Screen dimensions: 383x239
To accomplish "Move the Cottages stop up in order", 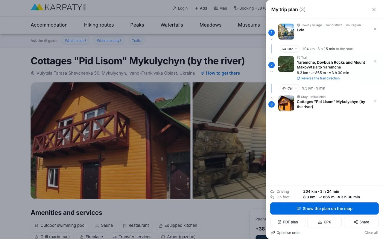I will (x=271, y=98).
